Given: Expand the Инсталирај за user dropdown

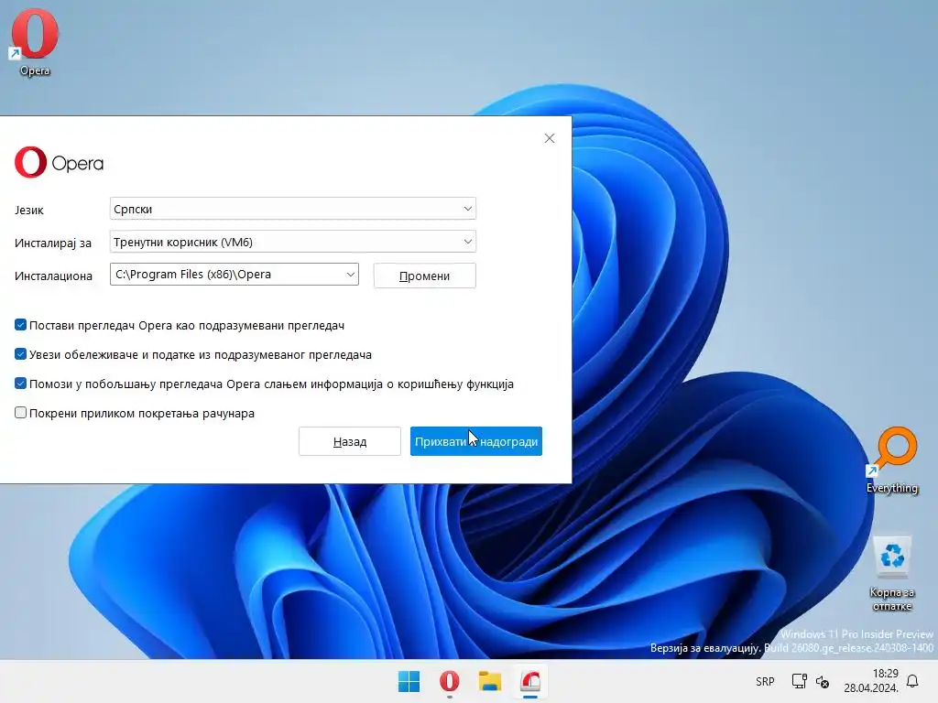Looking at the screenshot, I should click(x=293, y=242).
